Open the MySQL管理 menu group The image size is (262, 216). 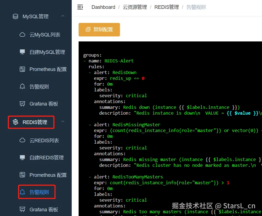pos(36,16)
